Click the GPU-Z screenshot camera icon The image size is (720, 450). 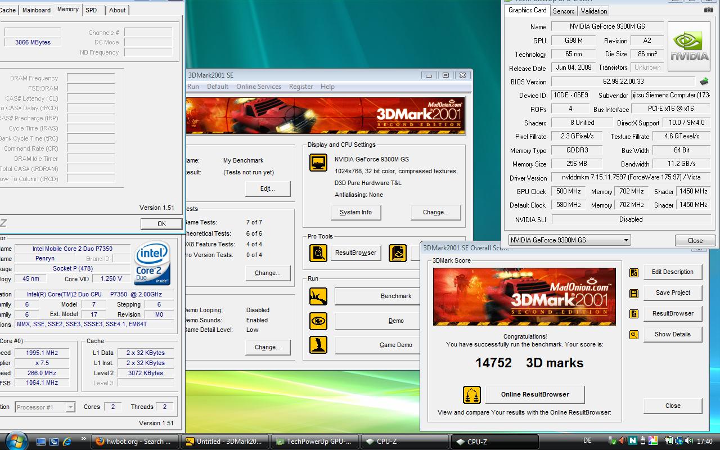pyautogui.click(x=709, y=10)
